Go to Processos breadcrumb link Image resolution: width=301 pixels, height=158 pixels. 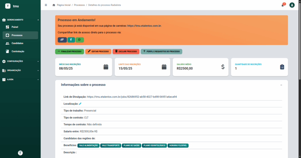coord(79,5)
